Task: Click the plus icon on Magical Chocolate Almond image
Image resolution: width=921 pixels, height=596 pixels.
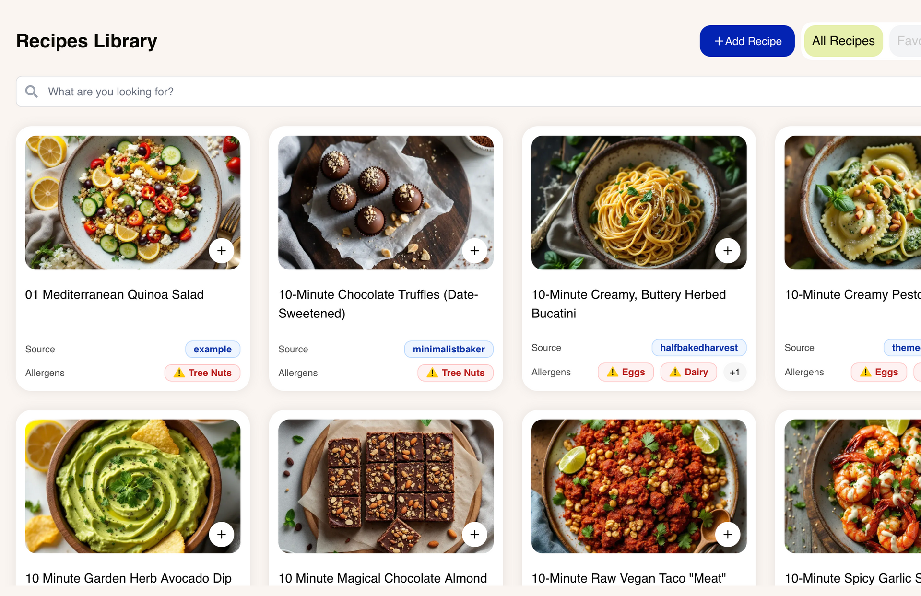Action: 474,534
